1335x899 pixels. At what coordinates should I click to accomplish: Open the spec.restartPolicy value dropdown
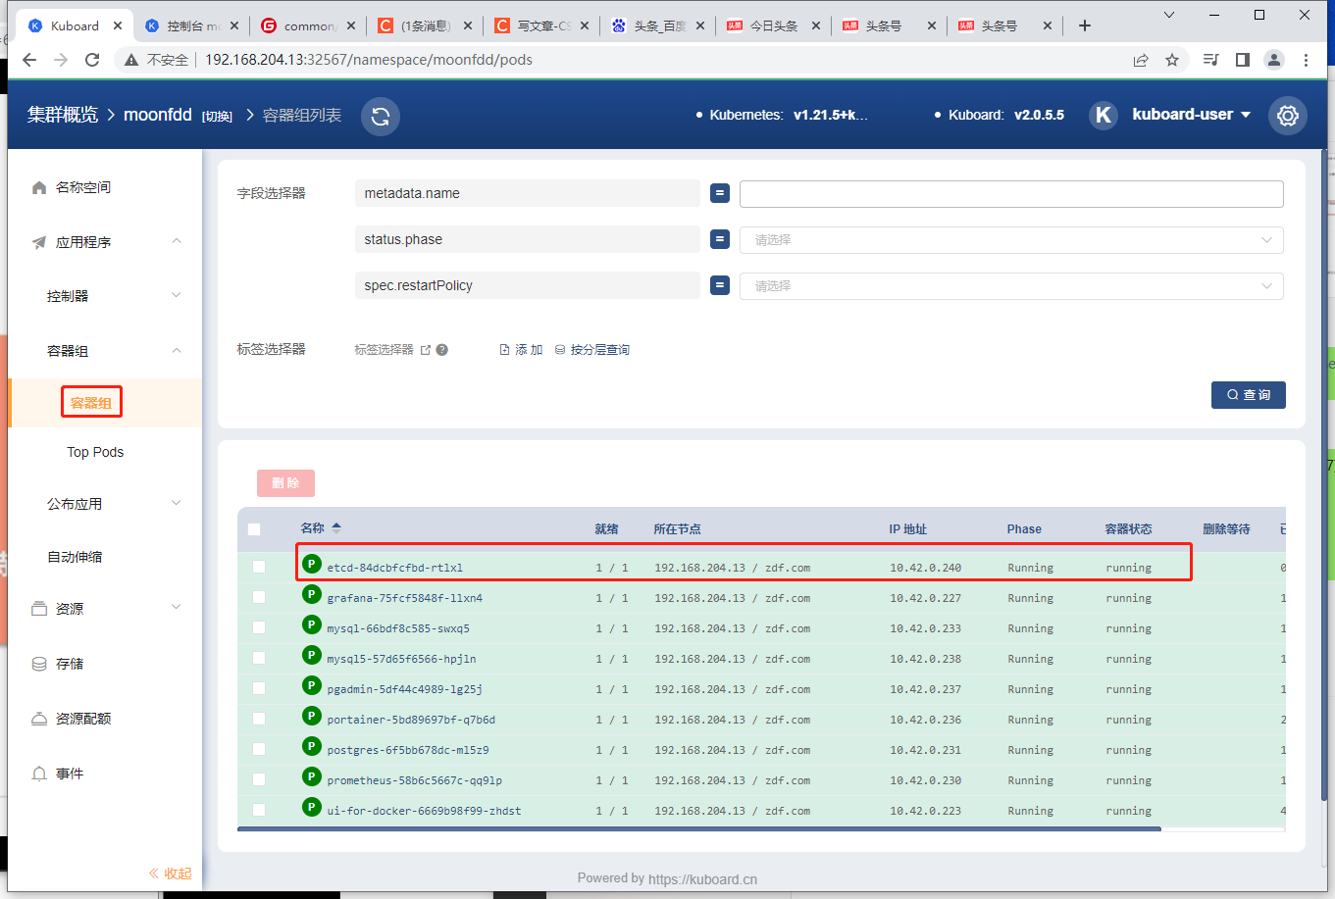(1011, 286)
